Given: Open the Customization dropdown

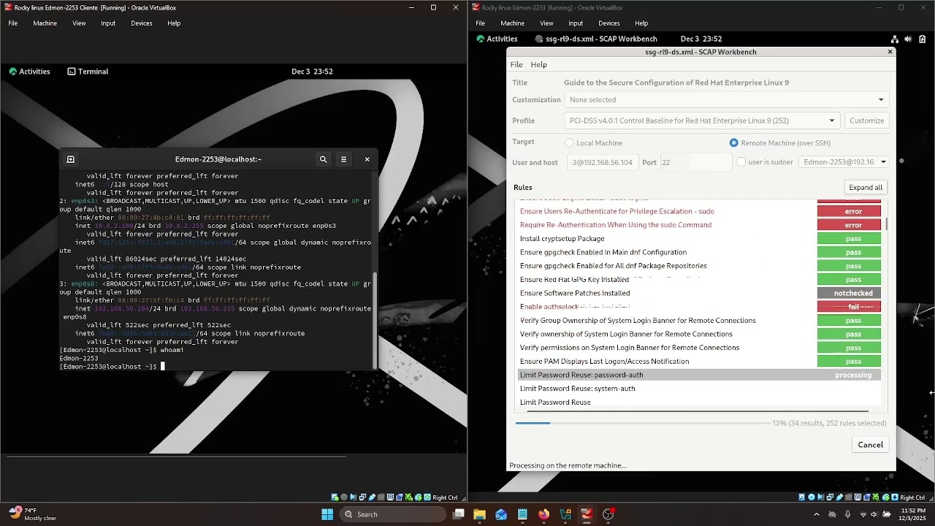Looking at the screenshot, I should 727,100.
